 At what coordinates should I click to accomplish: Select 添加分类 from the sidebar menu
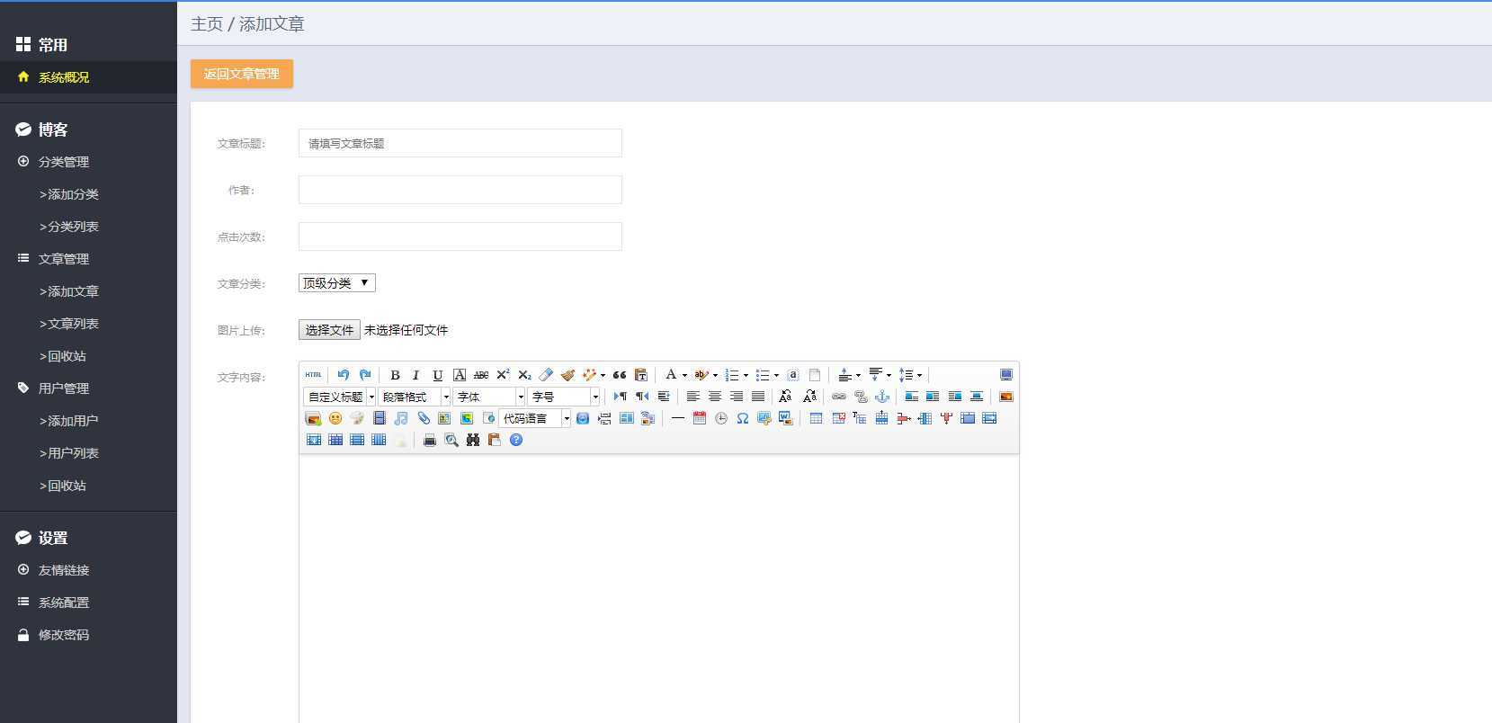tap(69, 194)
